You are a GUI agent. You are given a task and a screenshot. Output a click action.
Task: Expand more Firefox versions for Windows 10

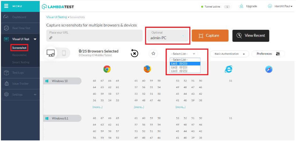(139, 107)
